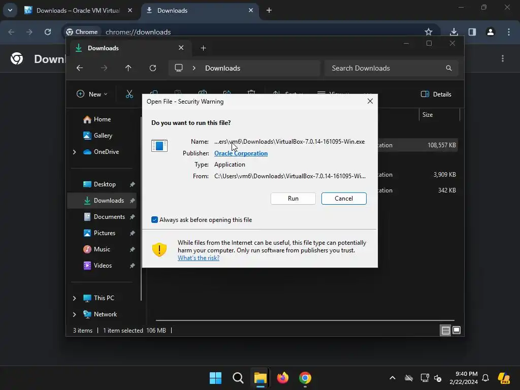Image resolution: width=520 pixels, height=390 pixels.
Task: Open the Chrome profile icon
Action: click(x=491, y=32)
